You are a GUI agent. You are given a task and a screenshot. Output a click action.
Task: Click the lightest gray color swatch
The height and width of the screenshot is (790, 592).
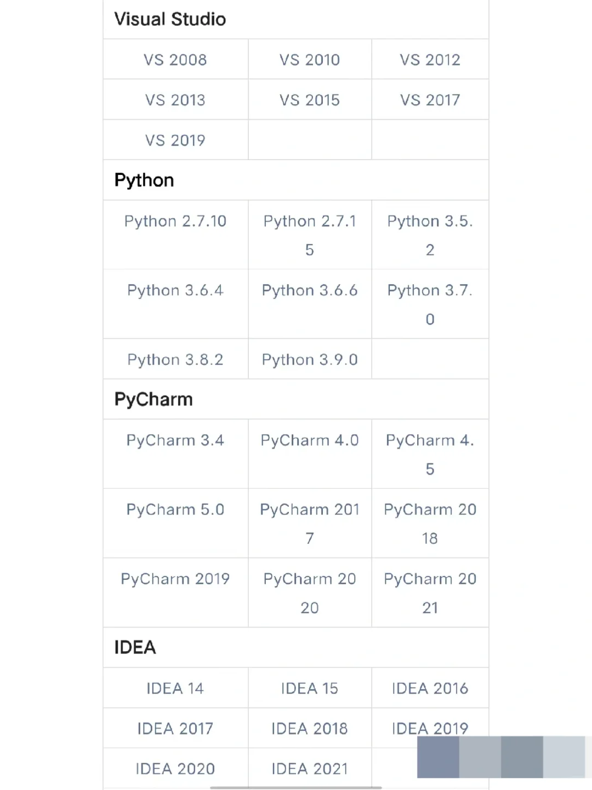(x=564, y=757)
